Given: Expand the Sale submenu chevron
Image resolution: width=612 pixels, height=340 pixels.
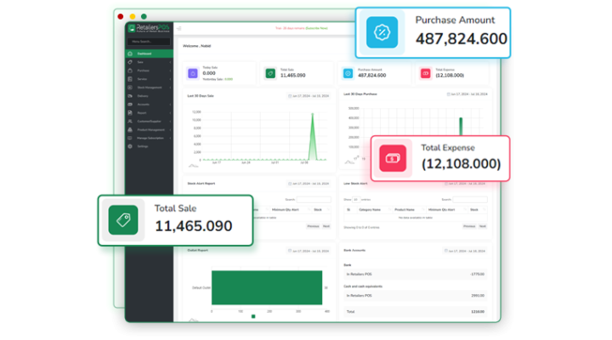Looking at the screenshot, I should tap(170, 62).
